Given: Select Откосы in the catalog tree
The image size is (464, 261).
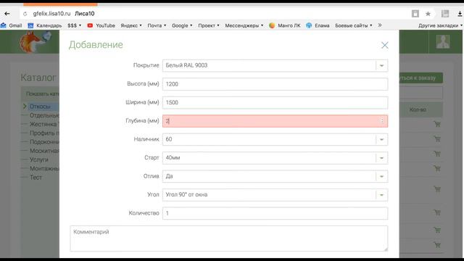Looking at the screenshot, I should pyautogui.click(x=40, y=107).
